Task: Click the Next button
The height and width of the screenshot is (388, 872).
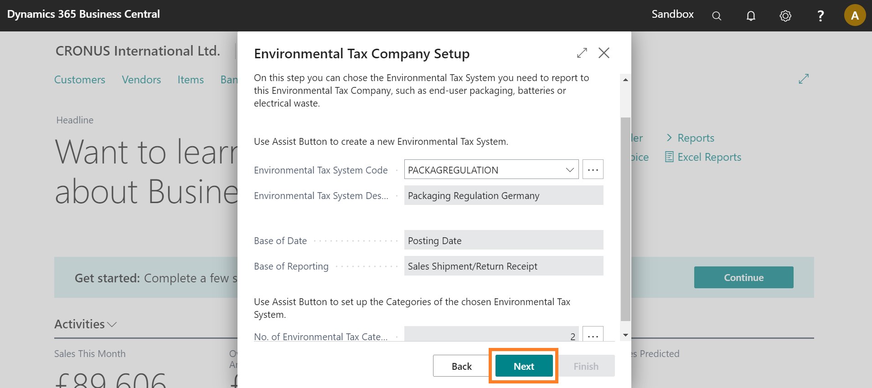Action: coord(523,366)
